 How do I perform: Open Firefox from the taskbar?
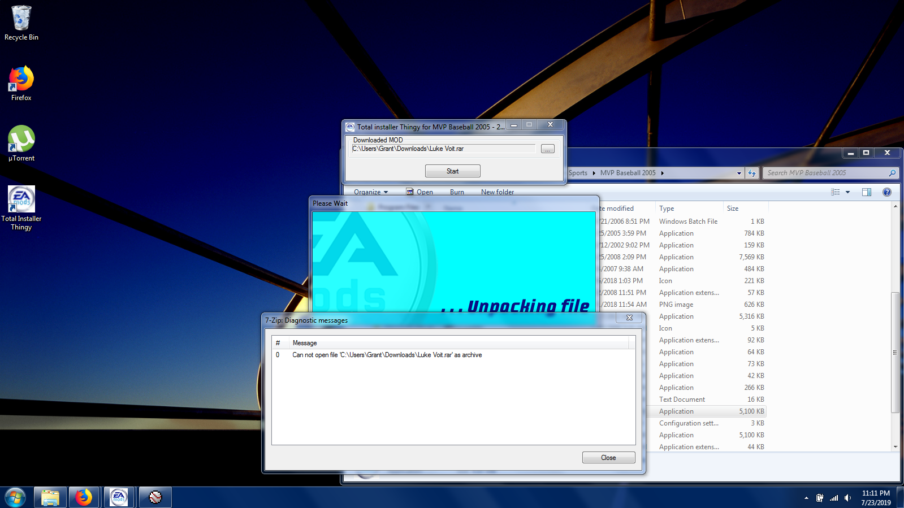[84, 497]
